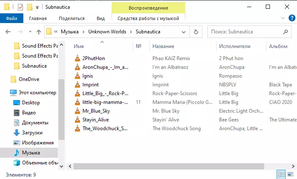Click the VLC icon of little-big-mamma-... file
Screen dimensions: 297x179
pyautogui.click(x=77, y=102)
